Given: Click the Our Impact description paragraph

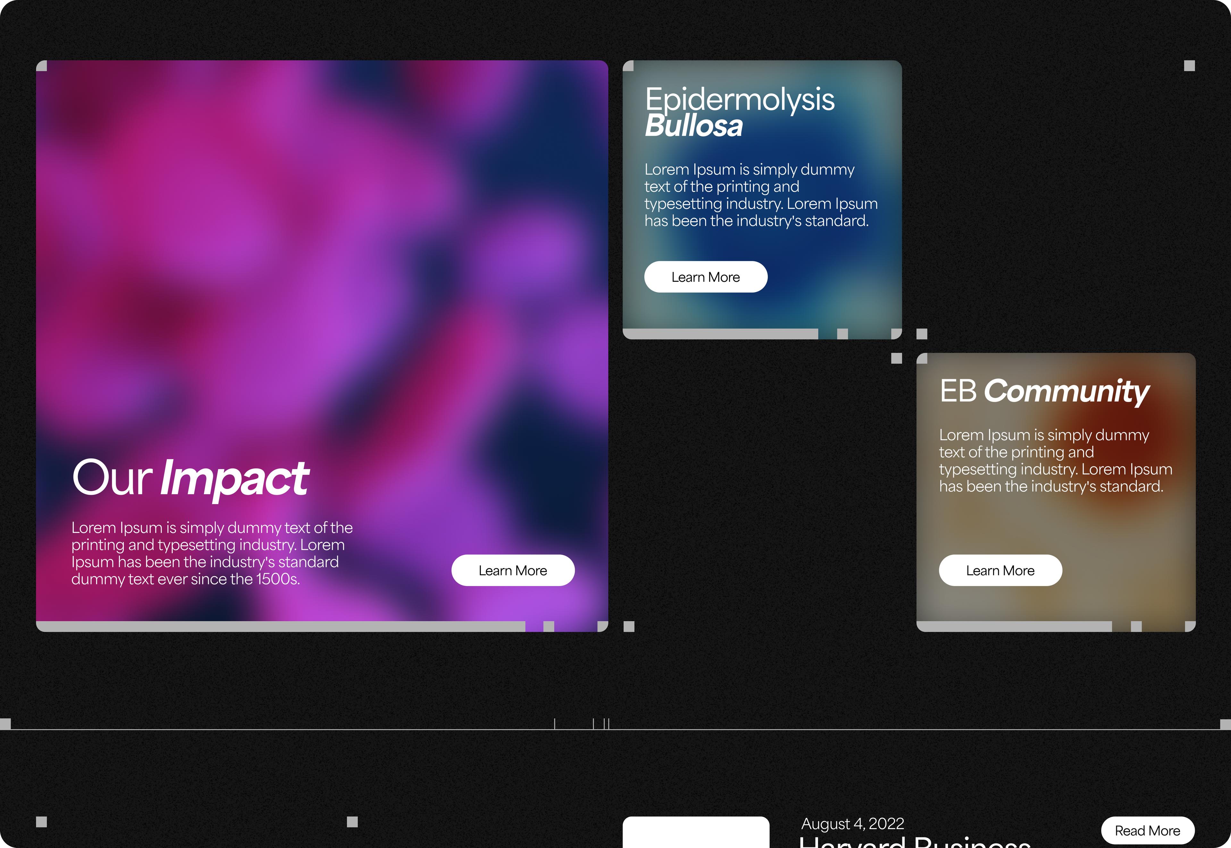Looking at the screenshot, I should (x=212, y=553).
